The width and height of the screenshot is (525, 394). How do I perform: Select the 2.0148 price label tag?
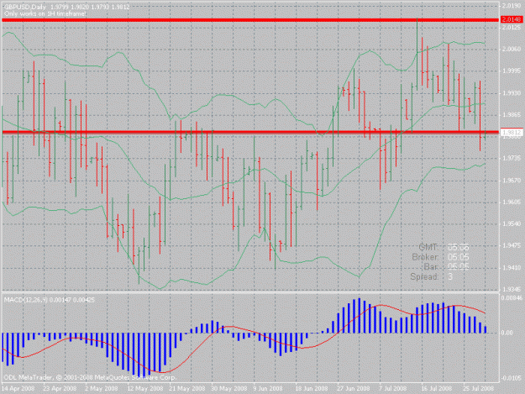(512, 20)
